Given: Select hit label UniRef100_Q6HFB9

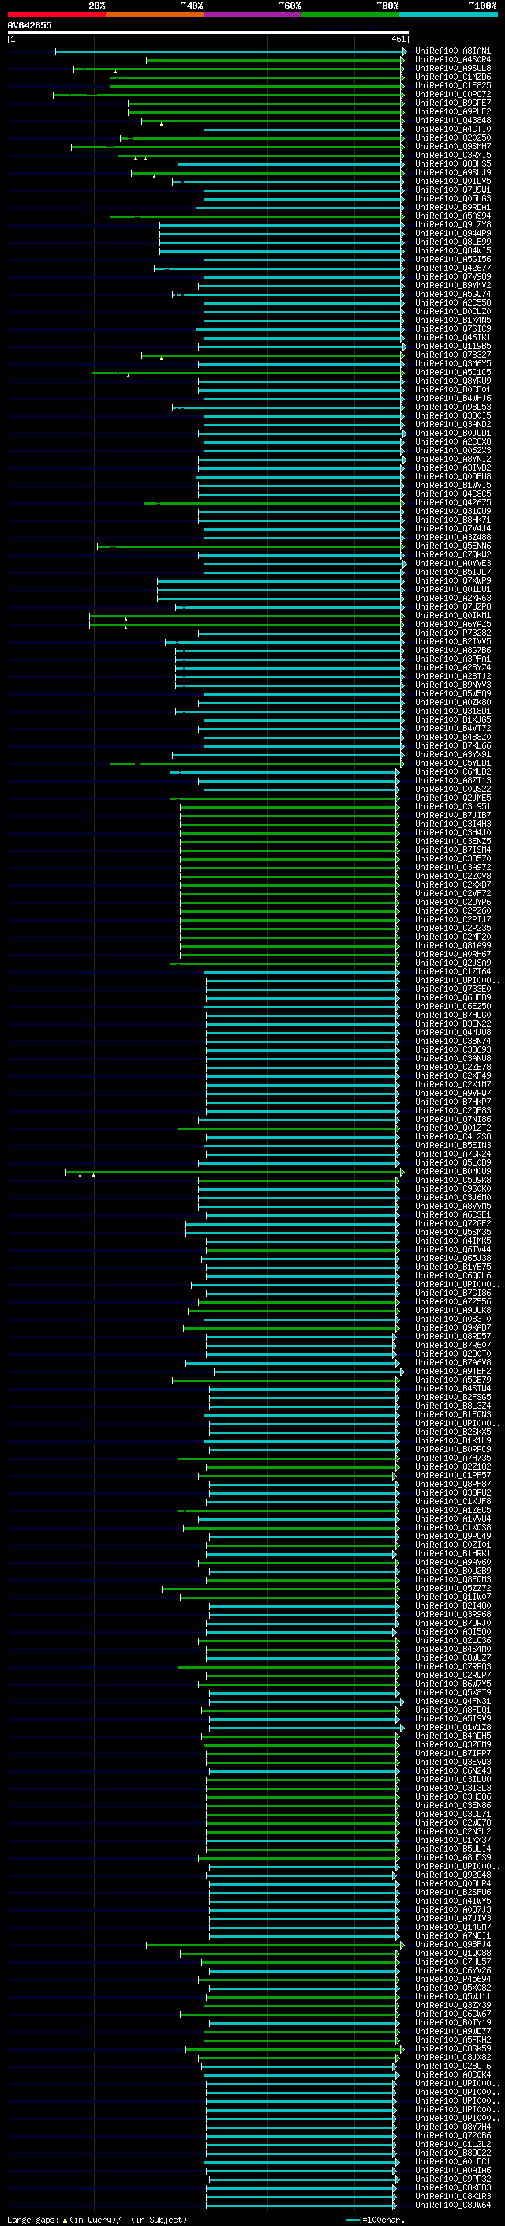Looking at the screenshot, I should click(x=452, y=997).
